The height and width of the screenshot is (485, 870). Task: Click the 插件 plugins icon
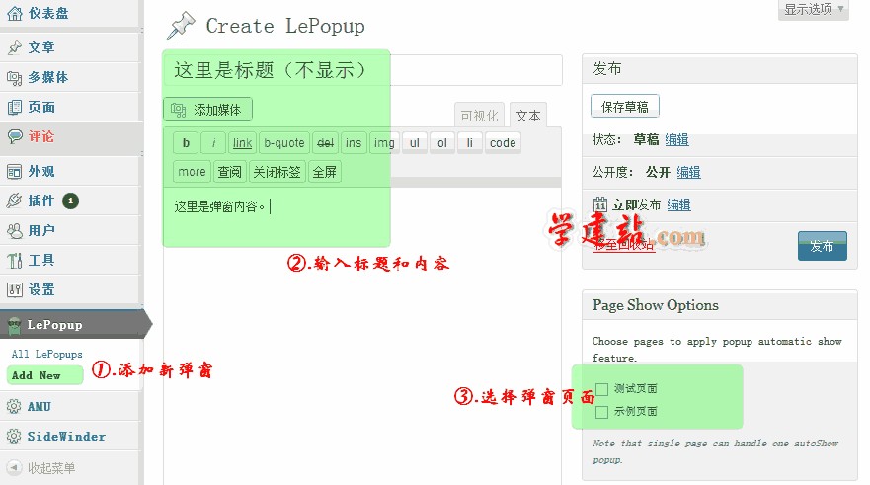(15, 201)
